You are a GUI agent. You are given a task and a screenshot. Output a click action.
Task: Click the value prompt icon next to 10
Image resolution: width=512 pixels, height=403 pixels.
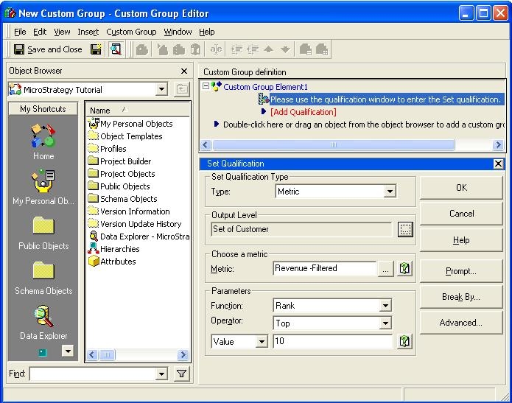coord(404,341)
